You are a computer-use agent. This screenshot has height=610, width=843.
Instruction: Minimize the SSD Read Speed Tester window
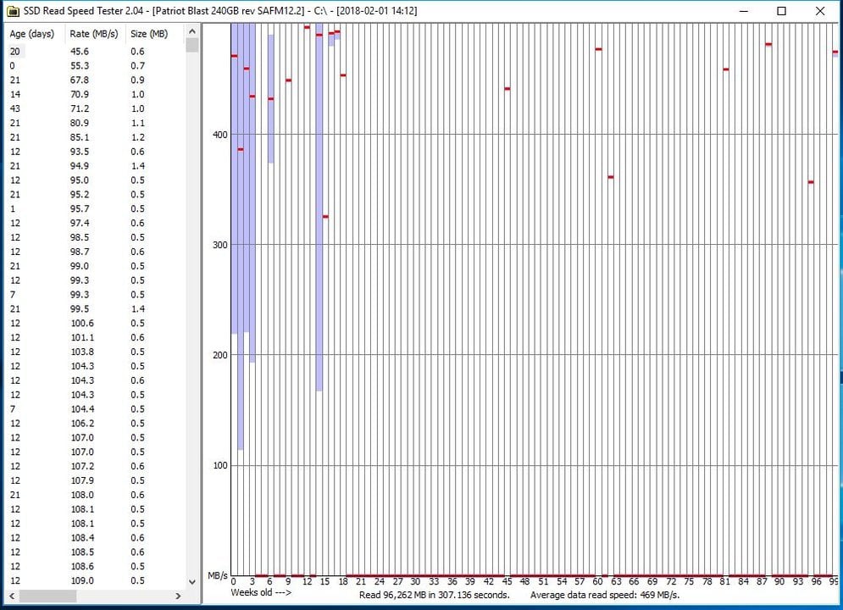pos(744,11)
